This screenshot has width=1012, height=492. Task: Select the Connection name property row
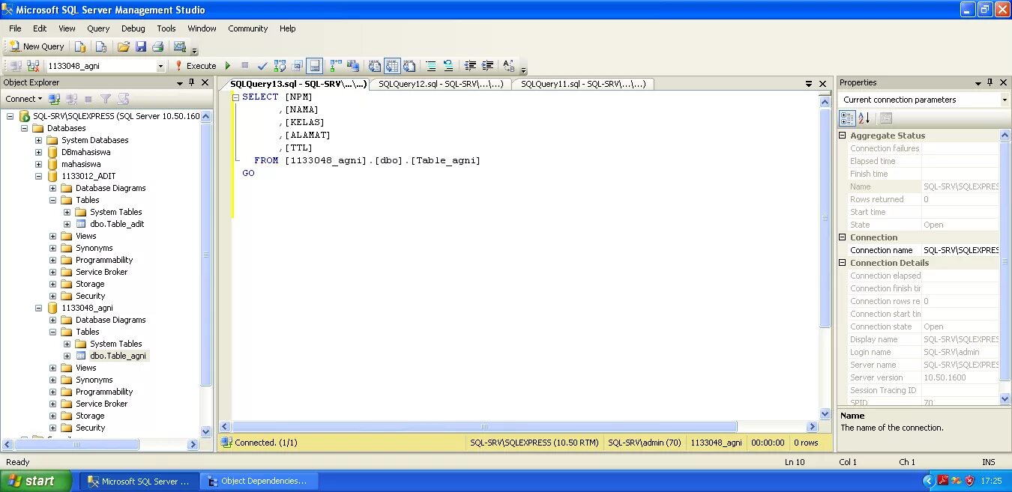(x=924, y=250)
